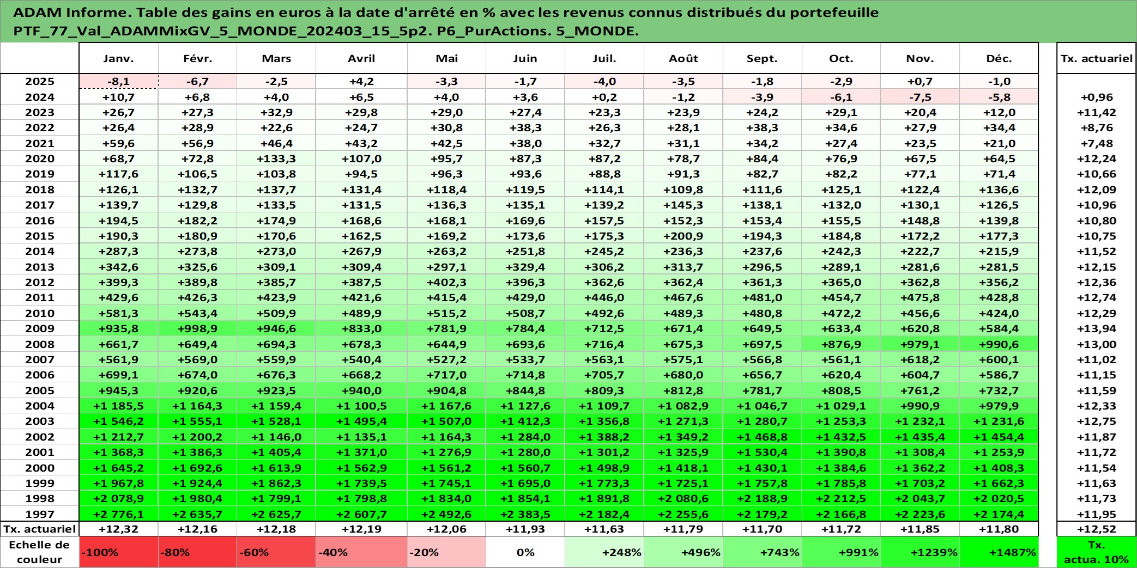Select the 1997 year row label
The image size is (1137, 568).
point(40,514)
